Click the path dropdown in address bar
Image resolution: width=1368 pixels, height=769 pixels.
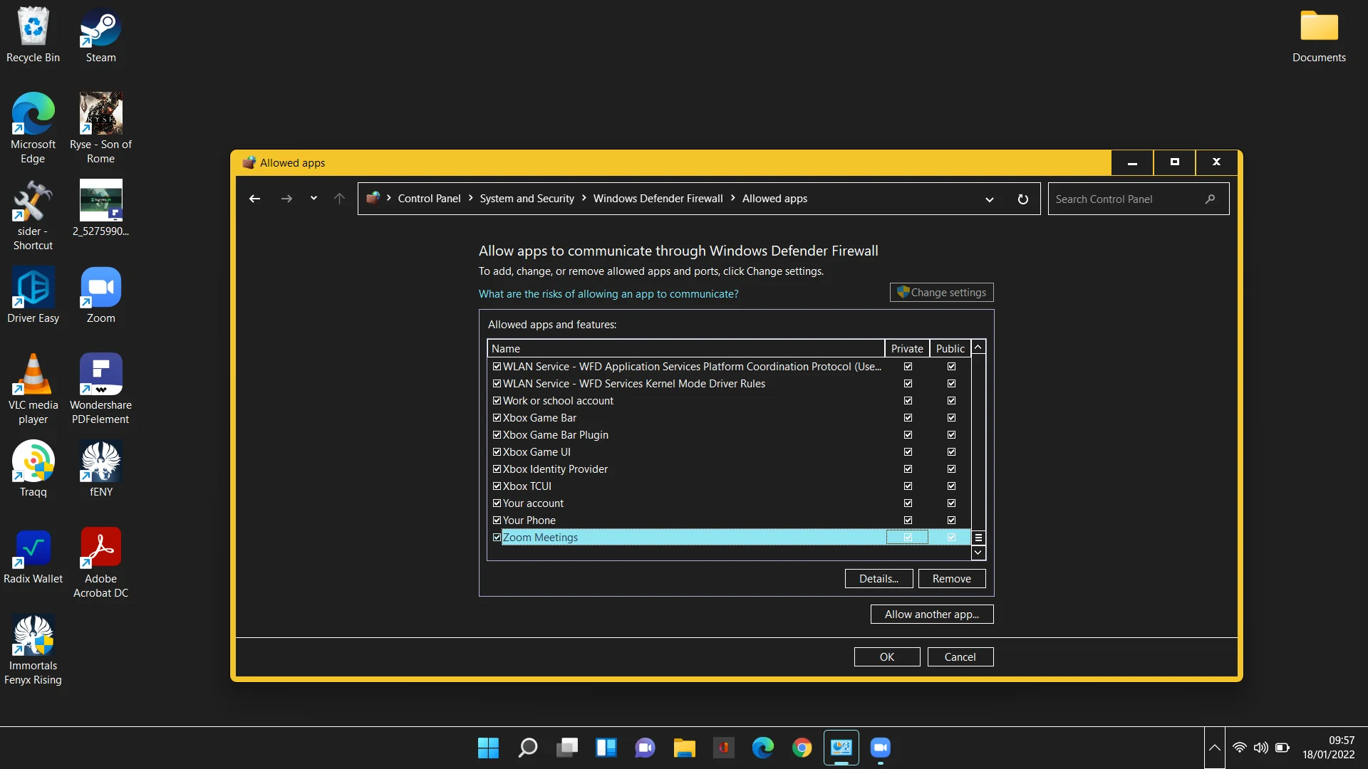991,198
